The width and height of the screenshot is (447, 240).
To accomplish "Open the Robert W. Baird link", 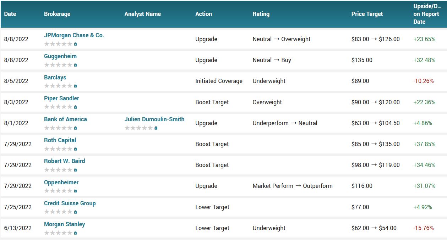I will [x=65, y=161].
